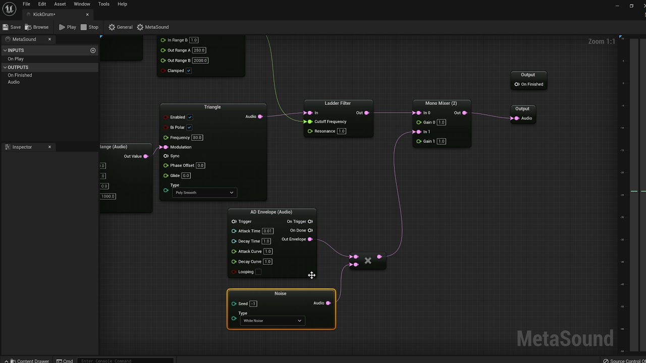
Task: Enable Looping on AD Envelope
Action: coord(258,272)
